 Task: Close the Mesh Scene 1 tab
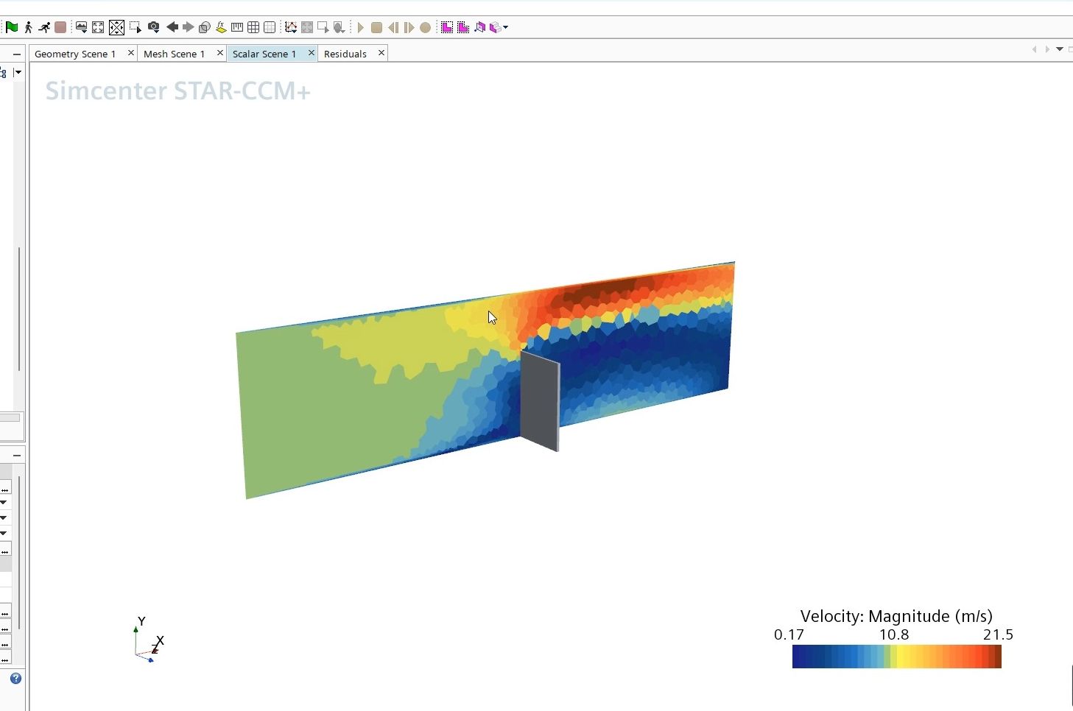219,53
